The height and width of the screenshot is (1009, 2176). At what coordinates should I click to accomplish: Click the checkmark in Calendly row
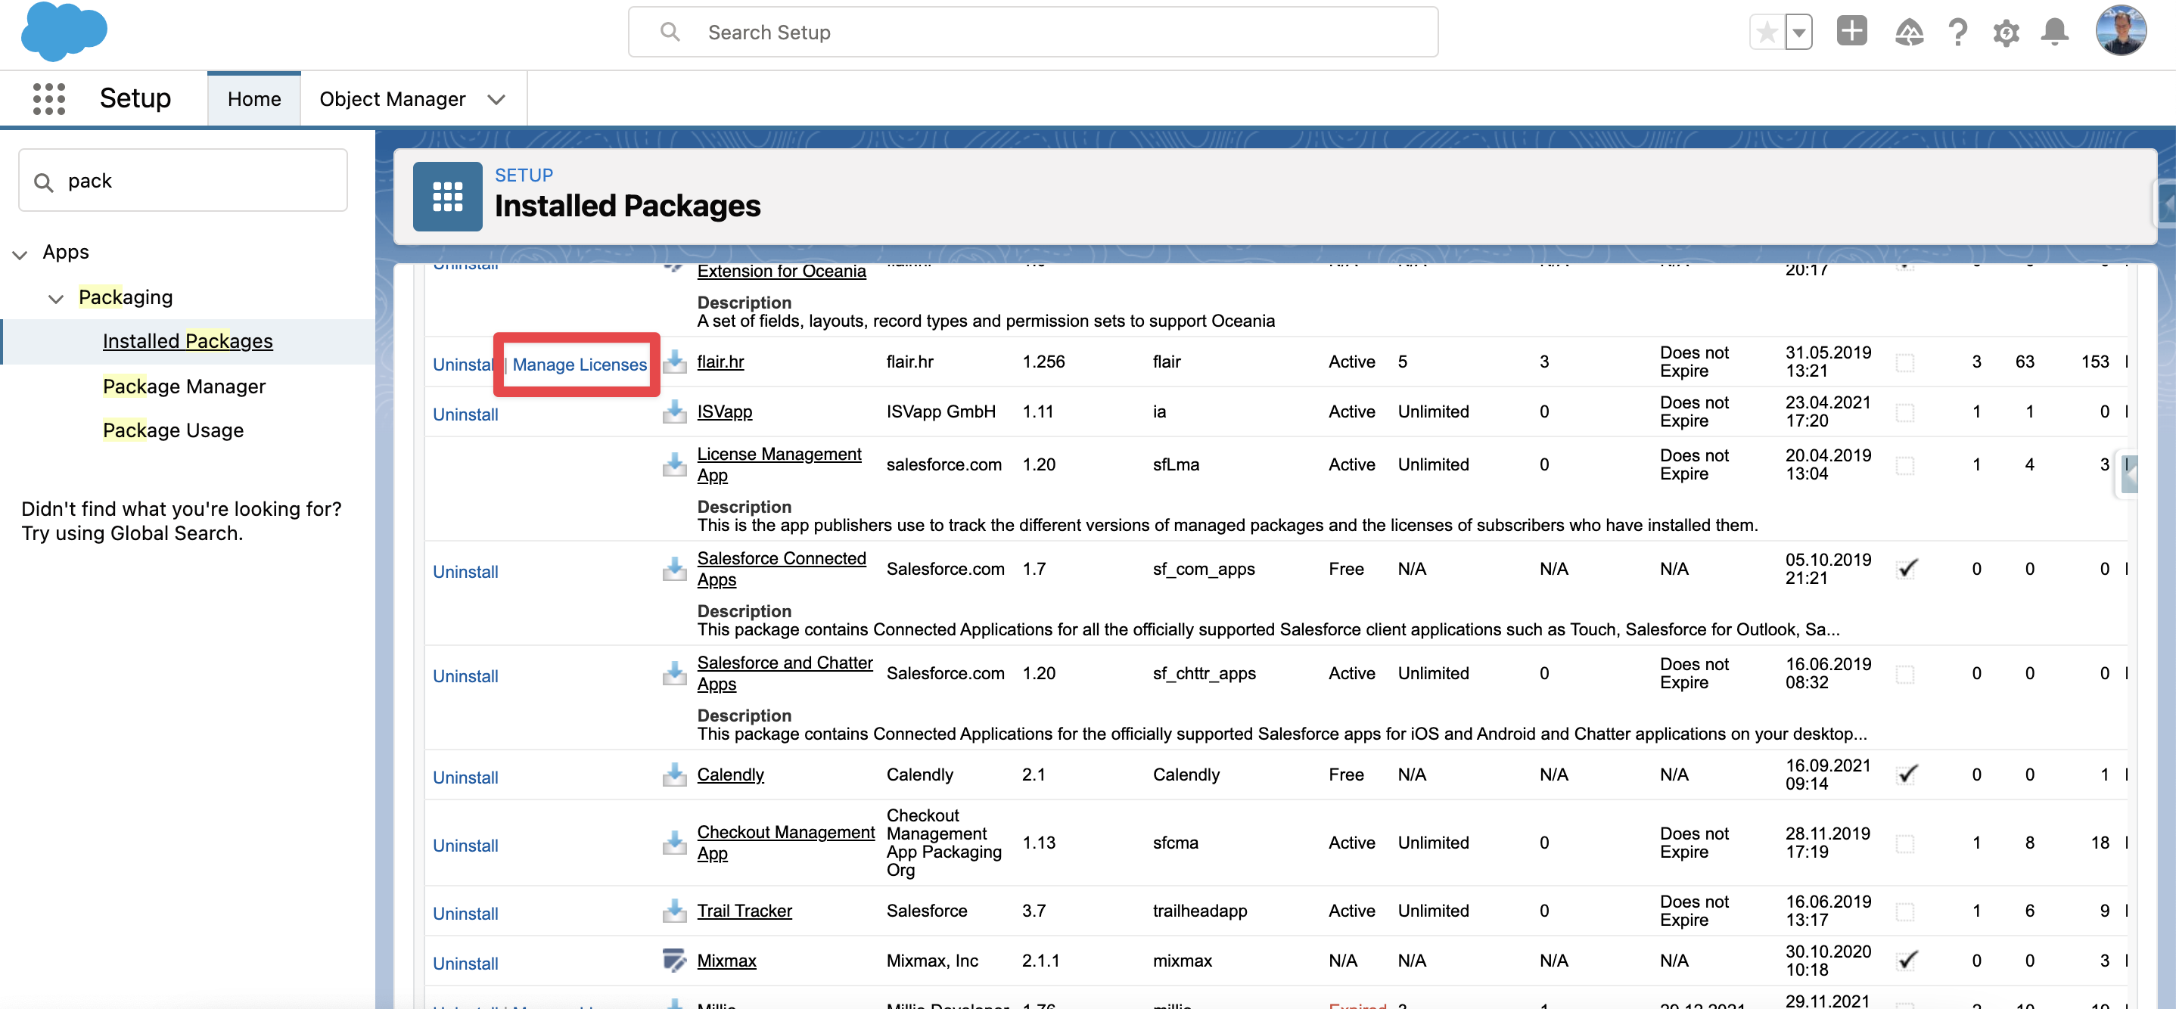1907,775
